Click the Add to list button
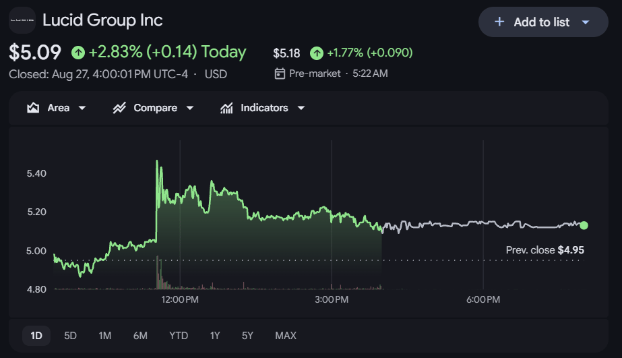The width and height of the screenshot is (622, 358). 543,22
